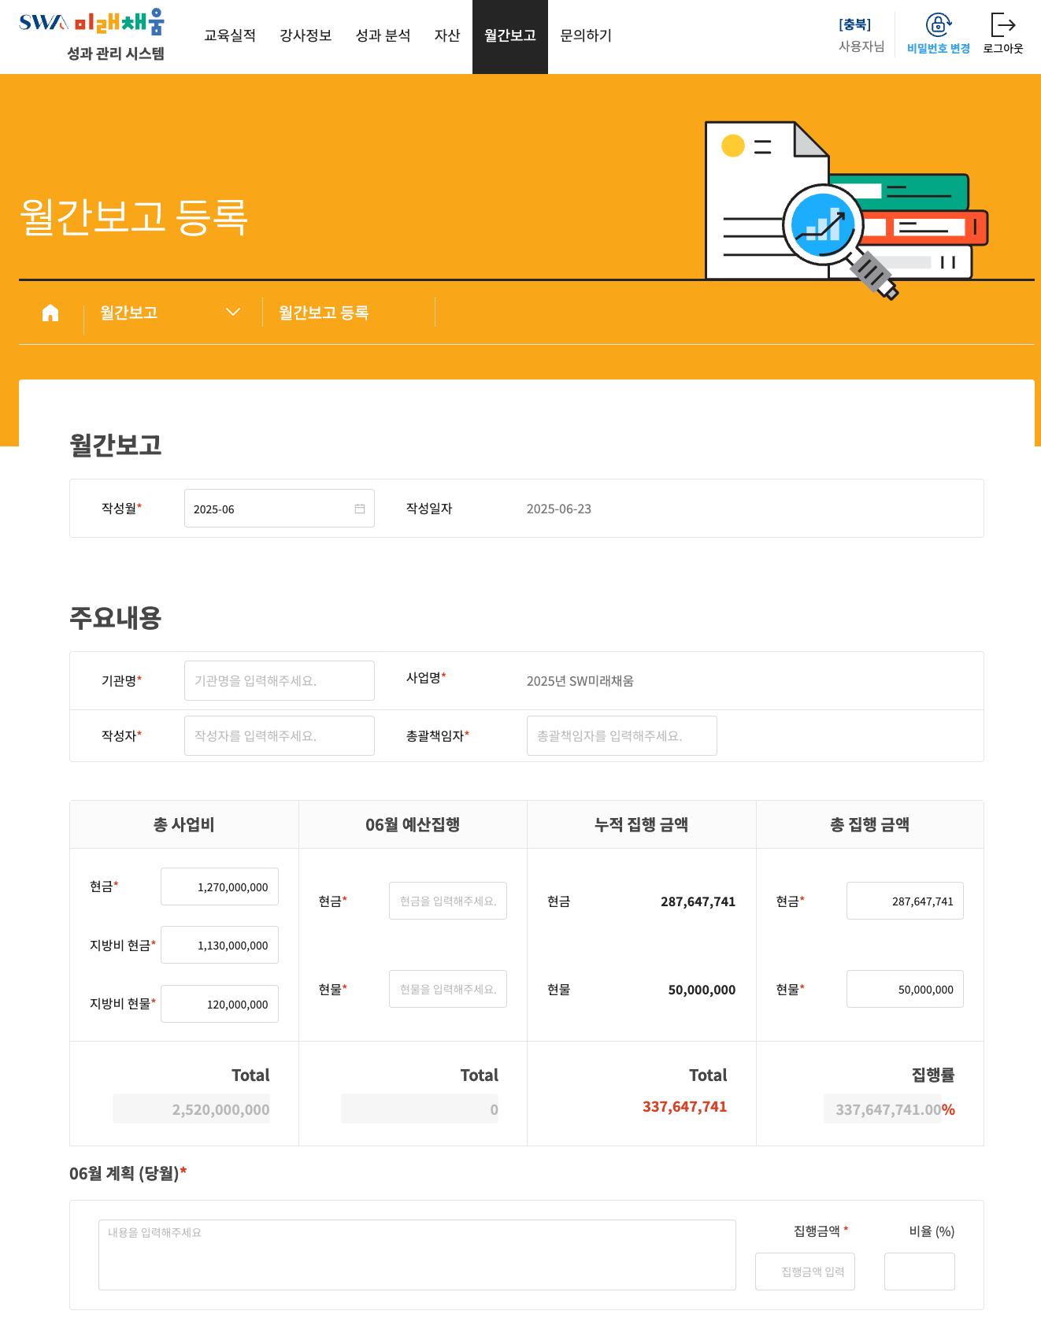This screenshot has height=1329, width=1041.
Task: Click the SW 미래채움 logo
Action: (x=91, y=22)
